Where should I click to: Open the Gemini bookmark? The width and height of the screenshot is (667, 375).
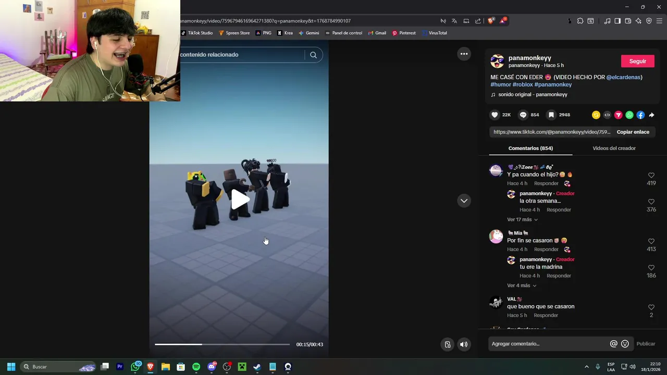308,33
